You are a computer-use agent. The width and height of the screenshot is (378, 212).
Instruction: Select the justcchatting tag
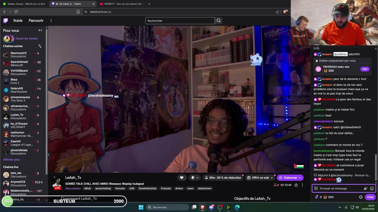click(x=103, y=188)
